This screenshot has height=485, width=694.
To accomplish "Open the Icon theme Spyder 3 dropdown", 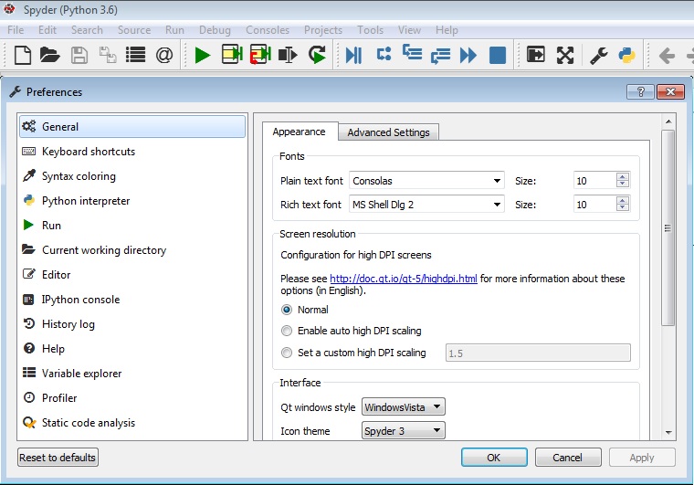I will tap(404, 430).
